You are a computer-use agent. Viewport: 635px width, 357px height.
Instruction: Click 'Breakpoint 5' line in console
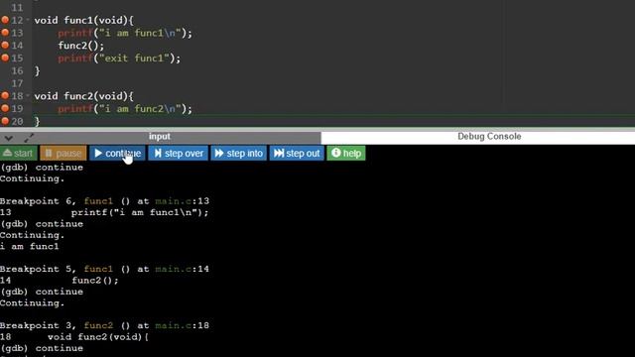pyautogui.click(x=104, y=269)
